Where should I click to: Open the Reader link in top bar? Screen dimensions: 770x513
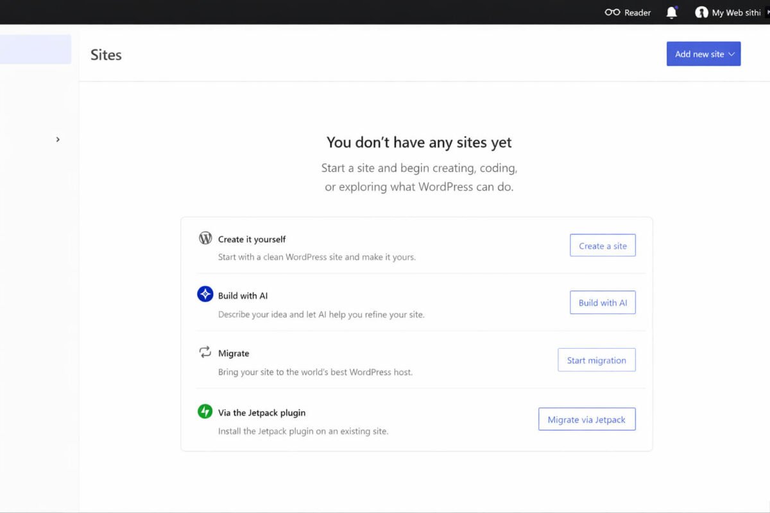[x=629, y=12]
